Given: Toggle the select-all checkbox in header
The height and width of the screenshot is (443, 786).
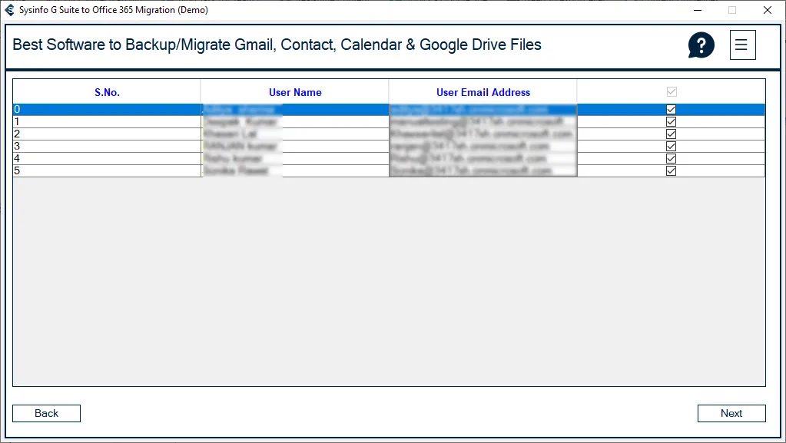Looking at the screenshot, I should (672, 91).
